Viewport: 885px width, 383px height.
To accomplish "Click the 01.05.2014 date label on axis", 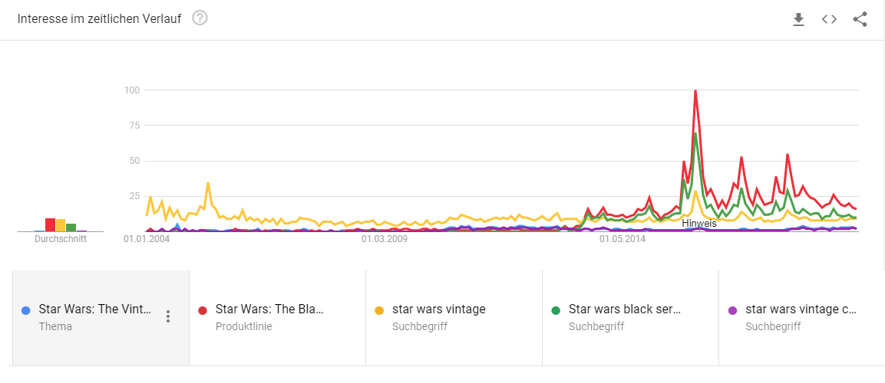I will coord(623,239).
